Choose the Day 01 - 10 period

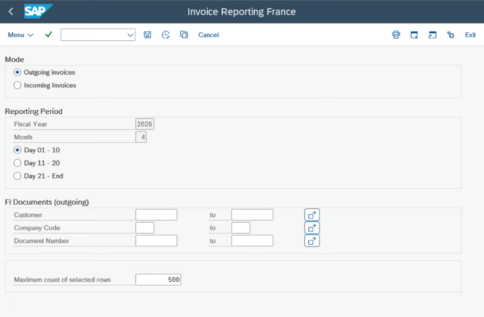click(x=17, y=150)
